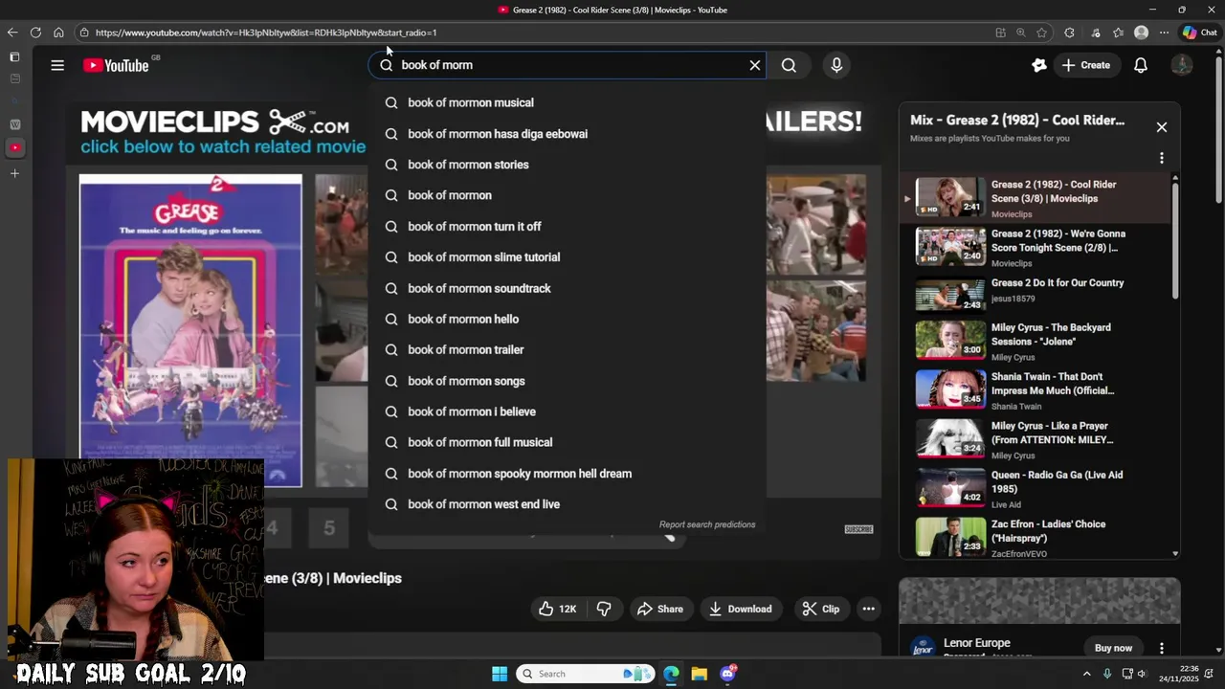This screenshot has width=1225, height=689.
Task: Choose suggestion 'book of mormon slime tutorial'
Action: (x=567, y=257)
